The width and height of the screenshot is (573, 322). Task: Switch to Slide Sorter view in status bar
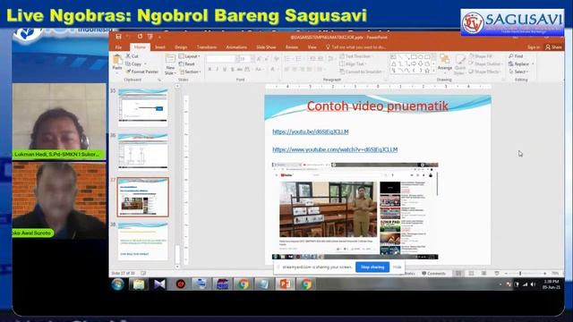click(471, 274)
